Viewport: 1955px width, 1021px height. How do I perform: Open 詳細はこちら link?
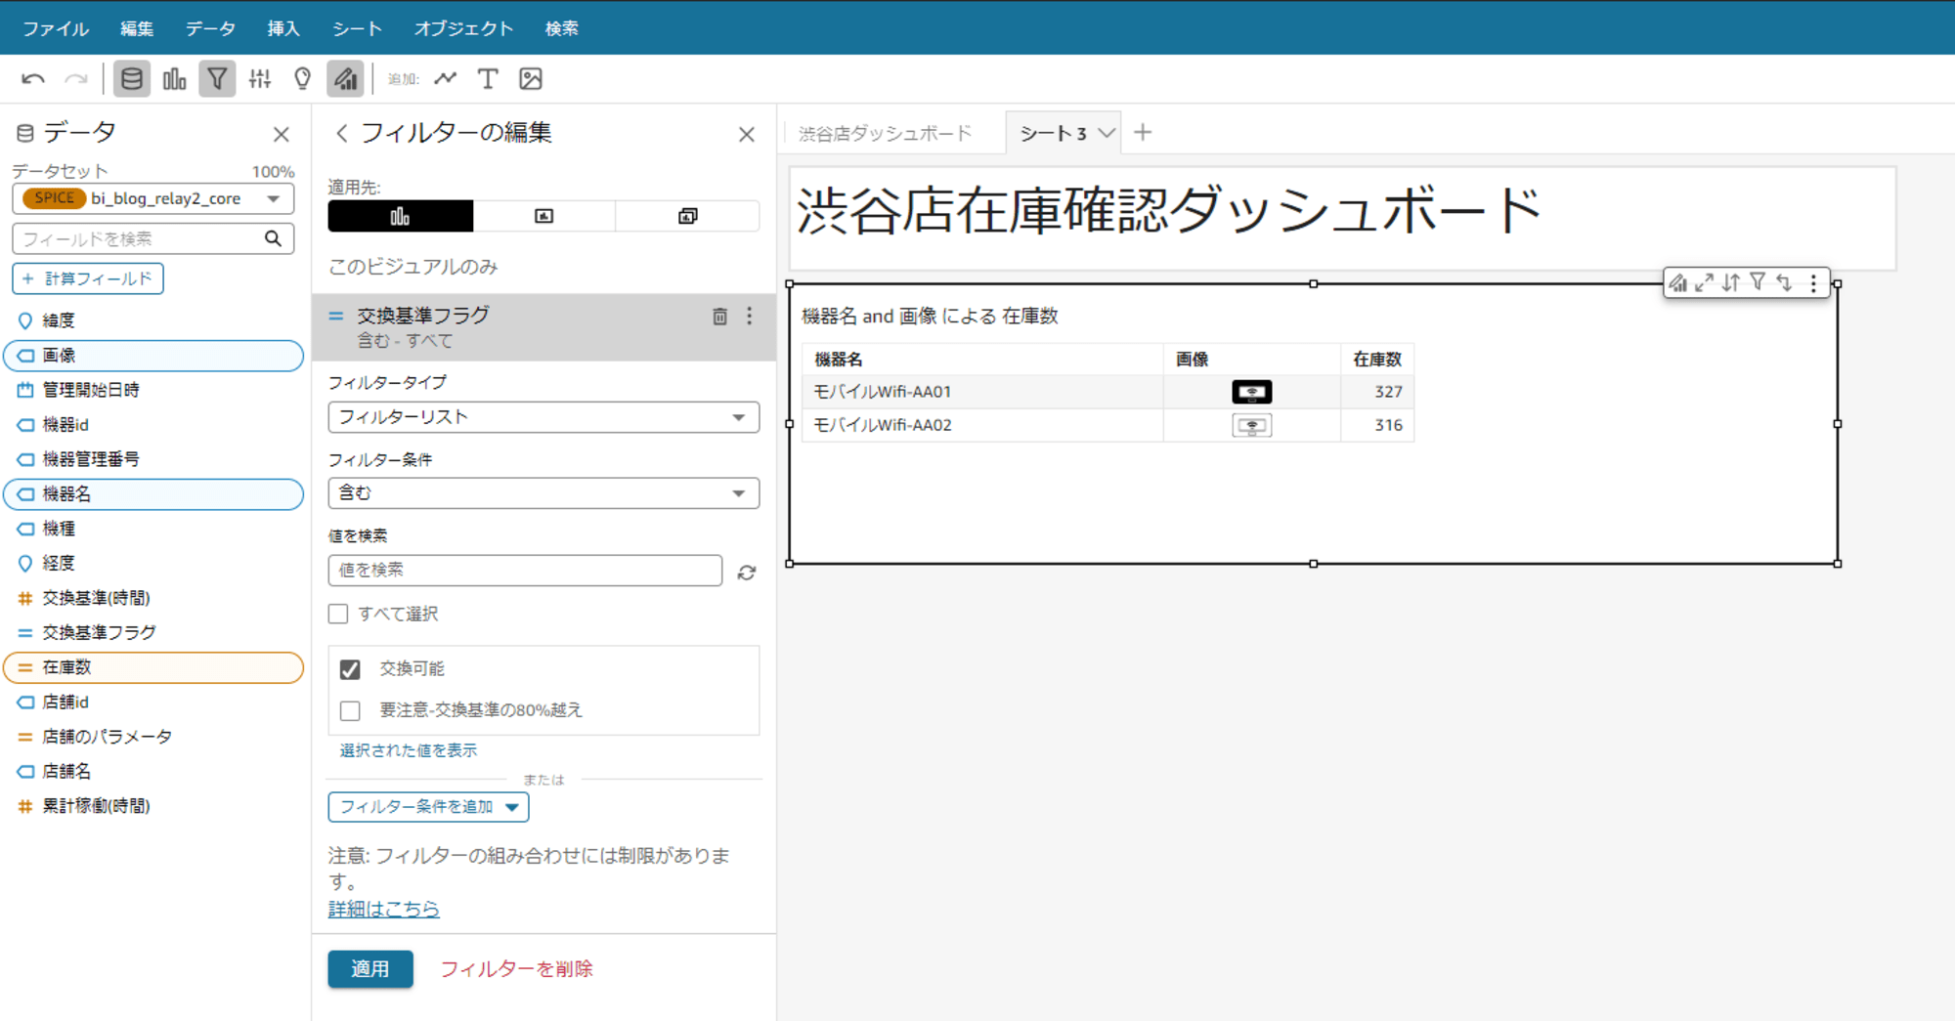click(383, 909)
